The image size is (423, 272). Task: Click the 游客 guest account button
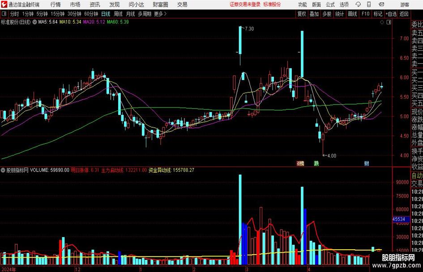405,4
